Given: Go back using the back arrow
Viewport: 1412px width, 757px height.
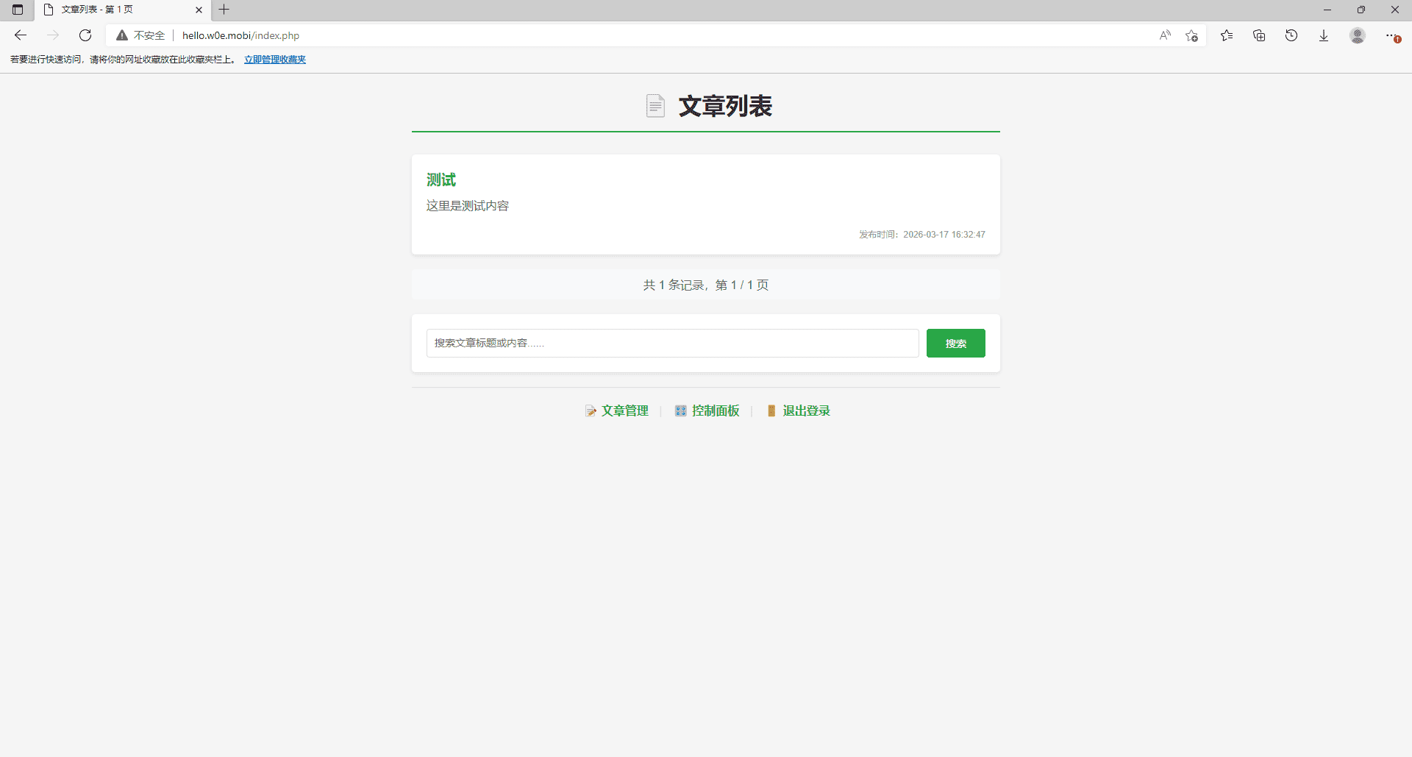Looking at the screenshot, I should click(x=20, y=35).
